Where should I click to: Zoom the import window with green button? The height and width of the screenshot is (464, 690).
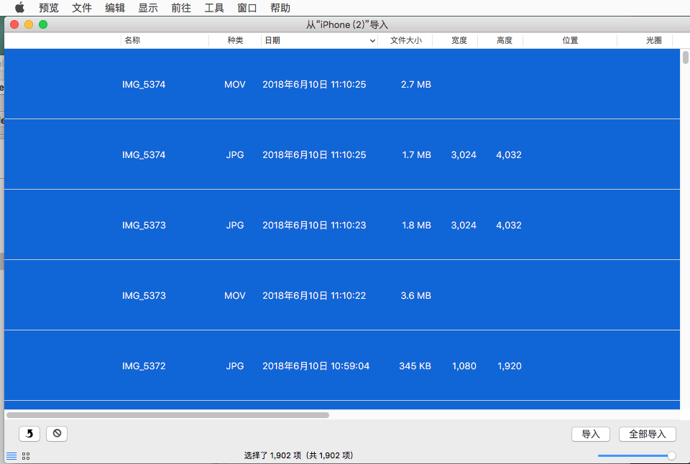(x=43, y=24)
